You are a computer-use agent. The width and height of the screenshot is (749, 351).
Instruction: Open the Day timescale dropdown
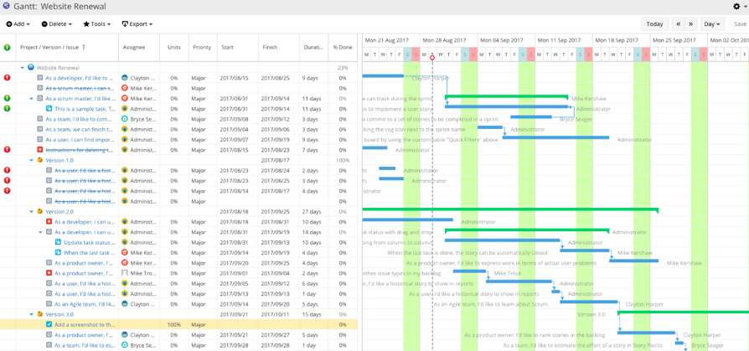(713, 24)
